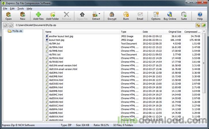This screenshot has height=129, width=209.
Task: Click the HTML file icon of nls85MC.html
Action: pyautogui.click(x=47, y=95)
